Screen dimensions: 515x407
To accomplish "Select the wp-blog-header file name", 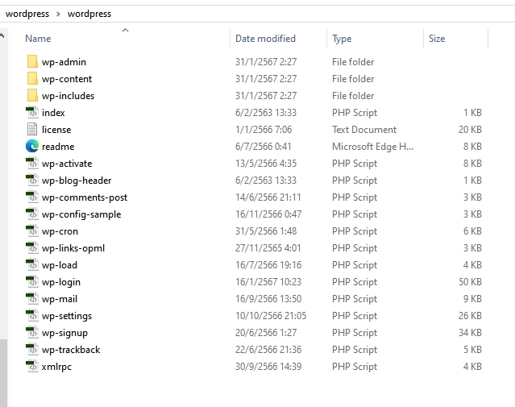I will point(77,181).
